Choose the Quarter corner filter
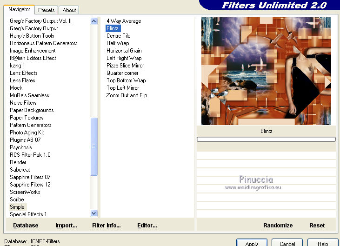The width and height of the screenshot is (340, 246). click(122, 73)
